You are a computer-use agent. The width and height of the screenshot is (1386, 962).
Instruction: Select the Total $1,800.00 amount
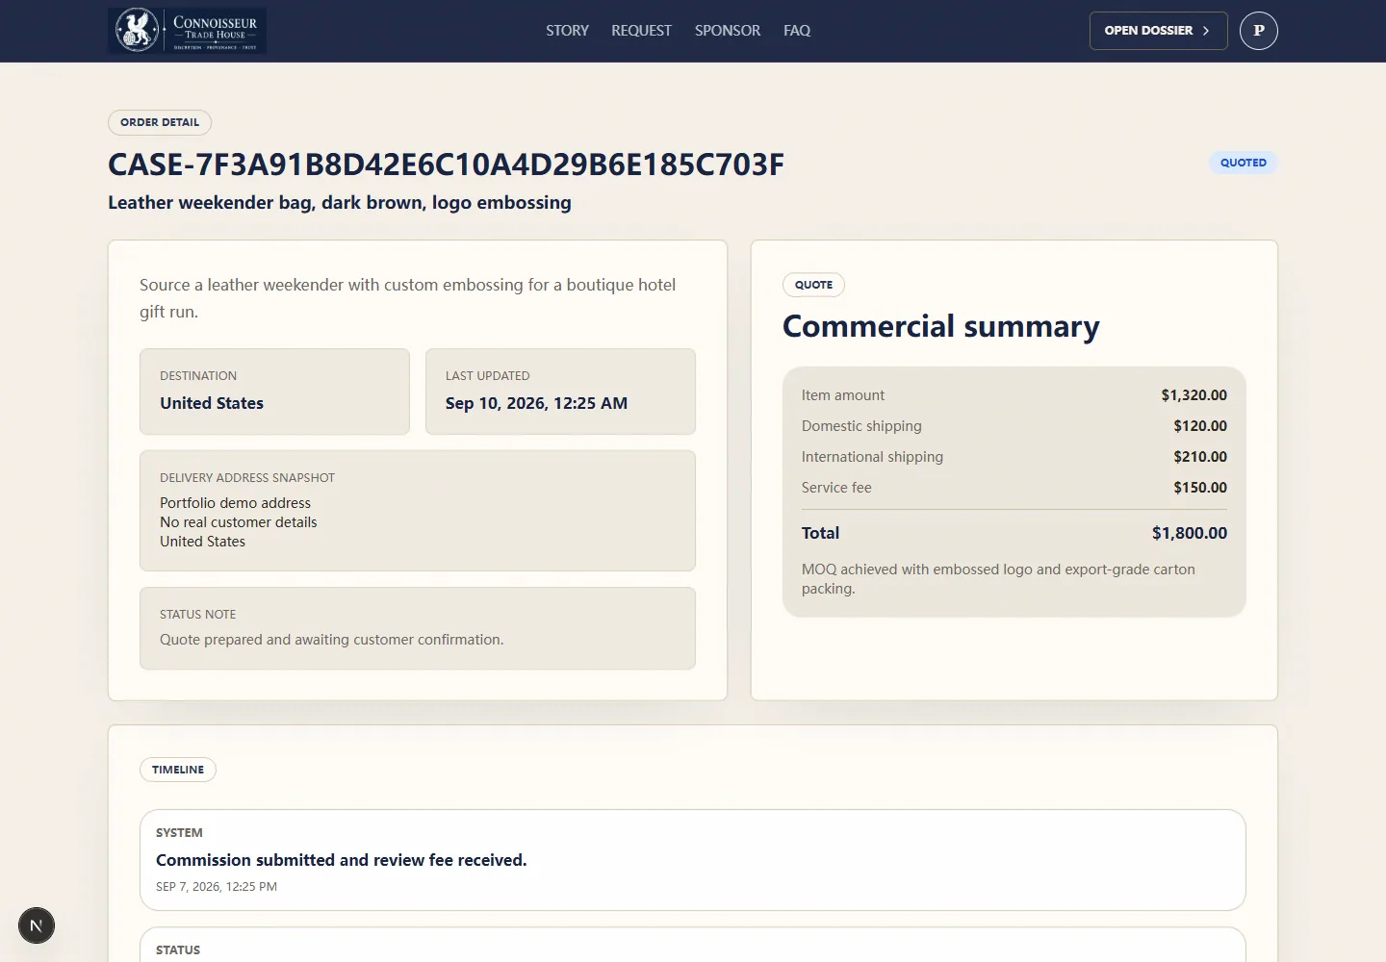pos(1190,533)
